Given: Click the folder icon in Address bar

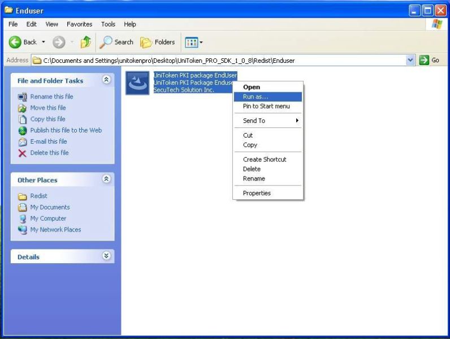Looking at the screenshot, I should 37,61.
